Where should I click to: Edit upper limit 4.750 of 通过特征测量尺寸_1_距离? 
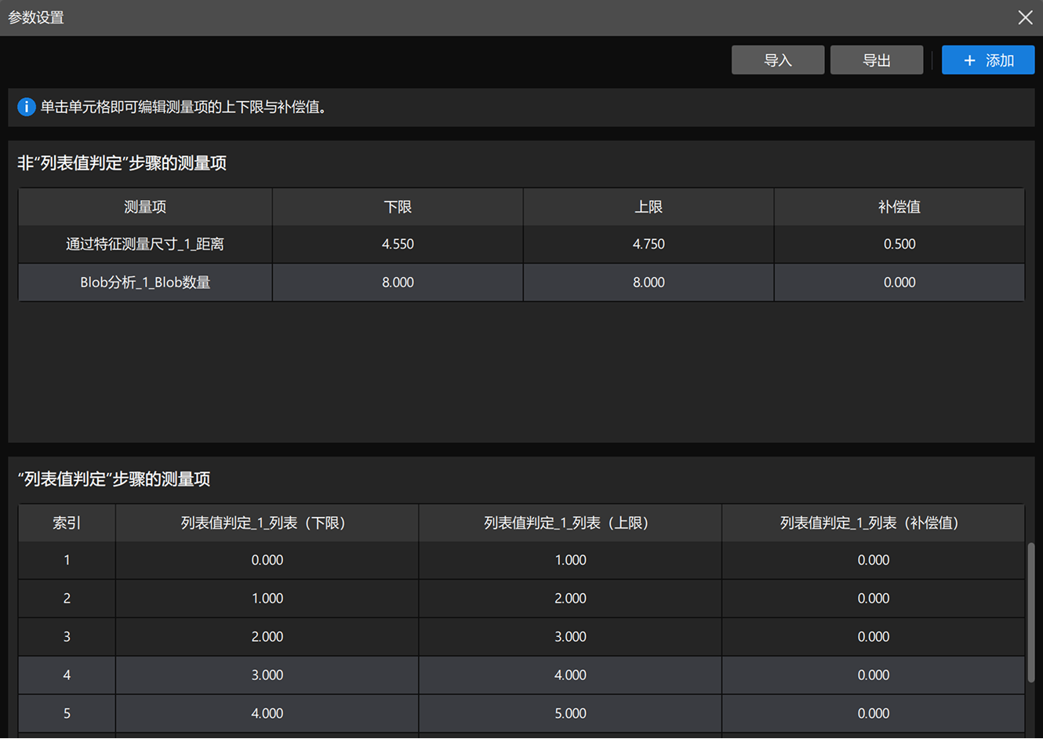coord(648,244)
